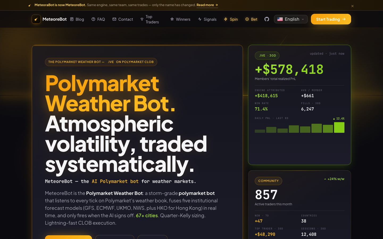Click the Bet target icon
The width and height of the screenshot is (383, 239).
[x=247, y=19]
